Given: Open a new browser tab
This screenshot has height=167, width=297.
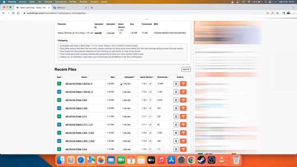Looking at the screenshot, I should pos(92,8).
